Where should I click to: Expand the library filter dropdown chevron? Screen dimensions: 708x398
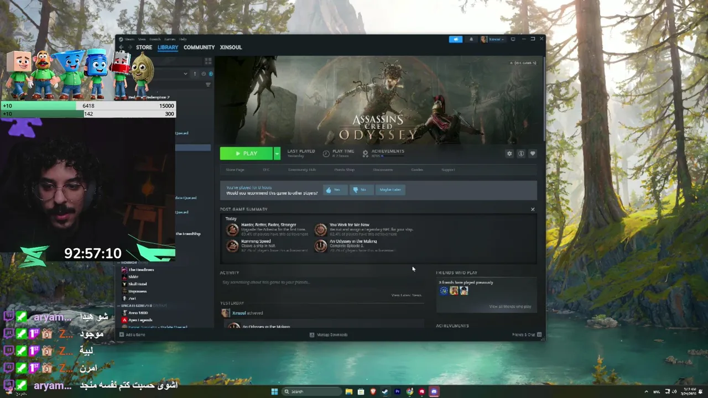(x=185, y=74)
